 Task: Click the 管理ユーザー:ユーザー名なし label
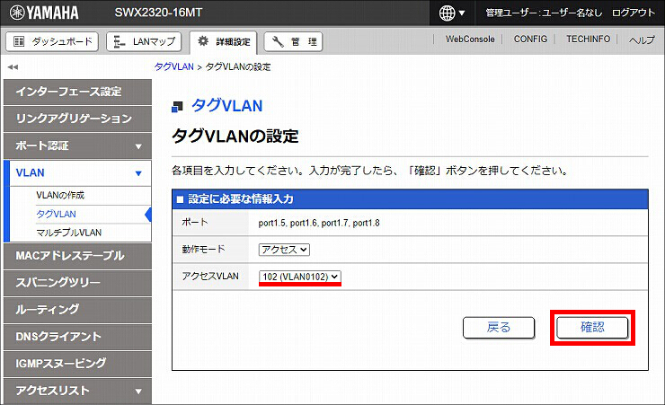pos(544,13)
